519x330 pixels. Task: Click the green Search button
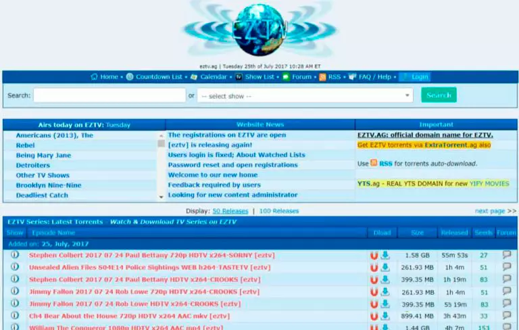[439, 95]
